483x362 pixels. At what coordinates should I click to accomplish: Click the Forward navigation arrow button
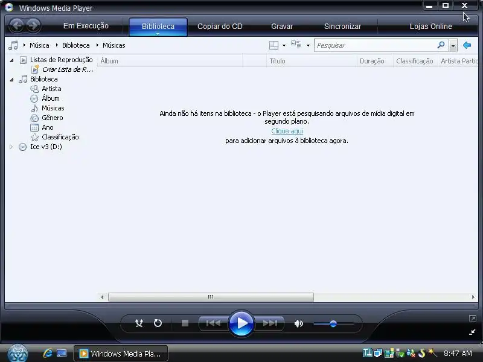point(33,25)
